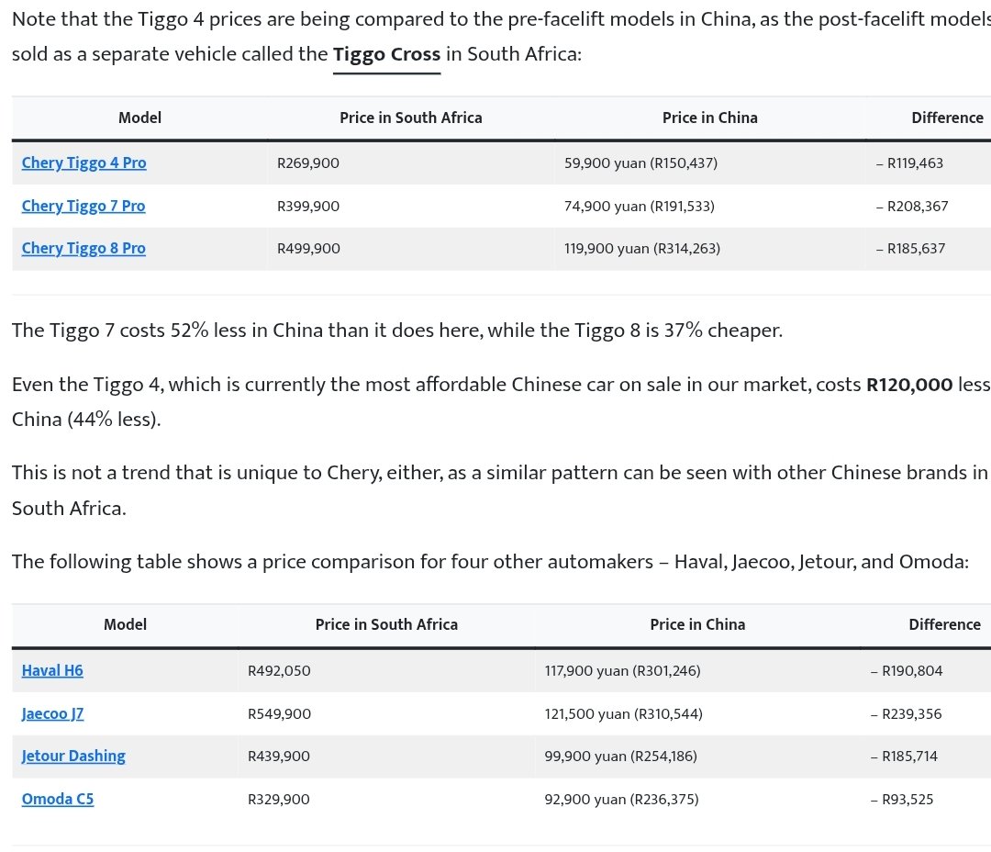991x852 pixels.
Task: Select the R499,900 price cell
Action: point(411,249)
